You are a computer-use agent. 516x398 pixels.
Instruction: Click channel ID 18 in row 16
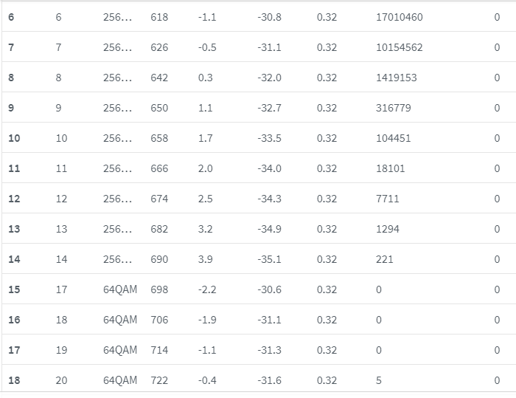point(61,320)
